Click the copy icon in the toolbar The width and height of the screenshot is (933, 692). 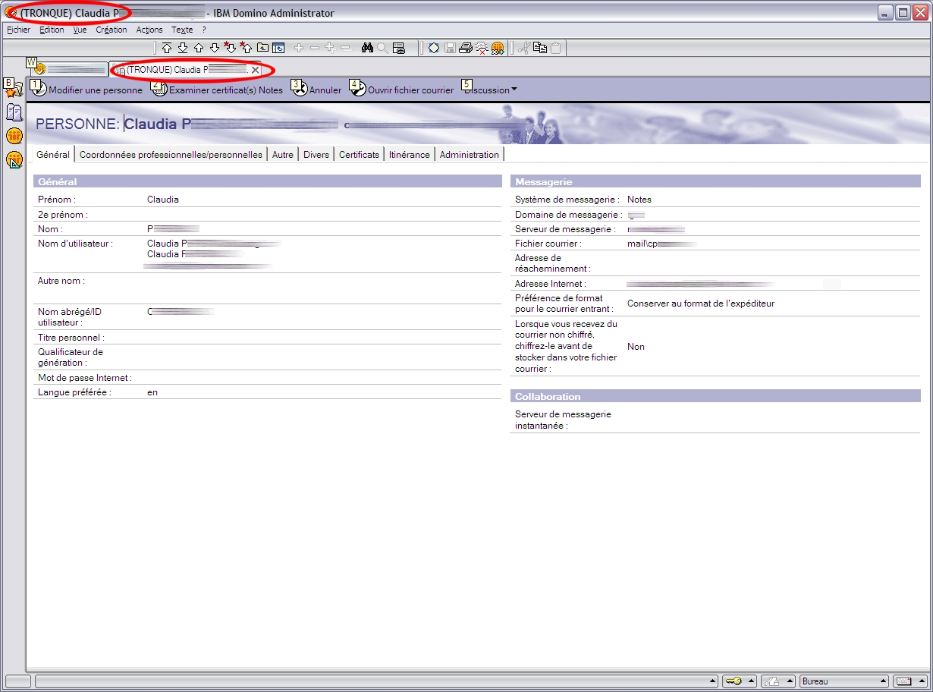540,48
